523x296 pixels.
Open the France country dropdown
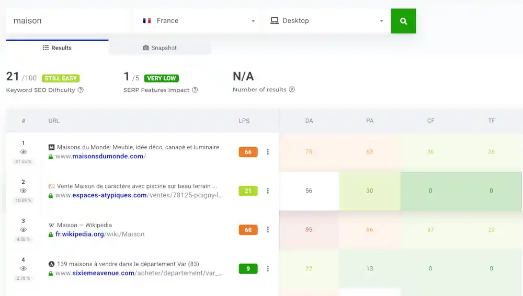point(197,21)
